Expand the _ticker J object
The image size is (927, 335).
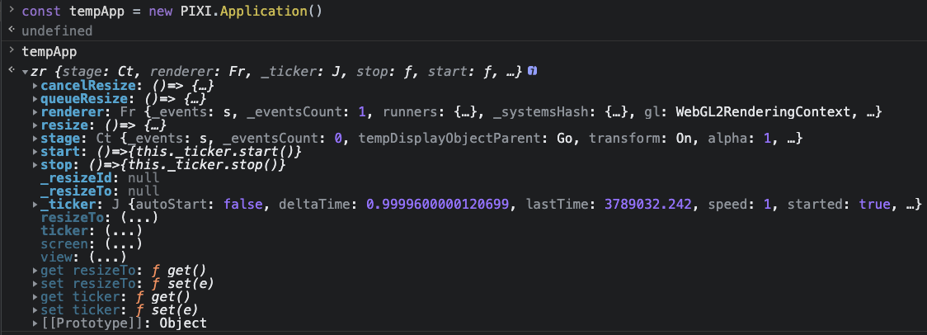coord(36,205)
